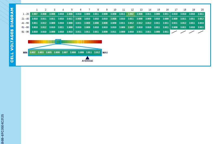Select column header 20
This screenshot has width=221, height=144.
pos(202,10)
